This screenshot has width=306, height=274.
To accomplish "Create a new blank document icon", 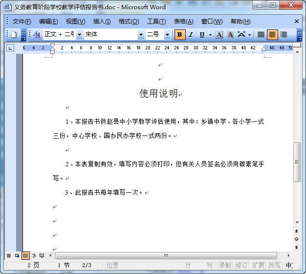I will [x=14, y=35].
